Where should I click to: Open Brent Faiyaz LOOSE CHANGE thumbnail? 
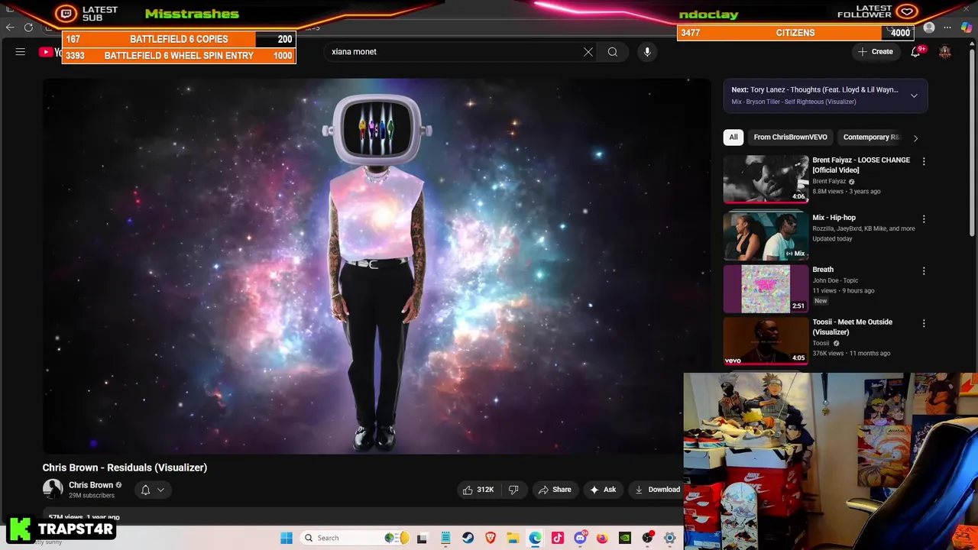pos(766,179)
